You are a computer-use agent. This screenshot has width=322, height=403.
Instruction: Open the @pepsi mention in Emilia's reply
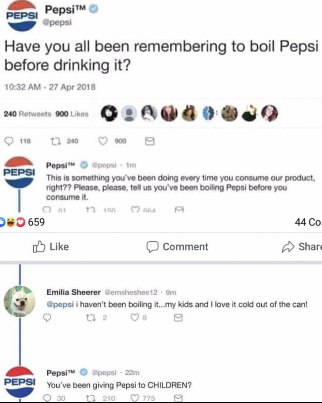pyautogui.click(x=60, y=305)
